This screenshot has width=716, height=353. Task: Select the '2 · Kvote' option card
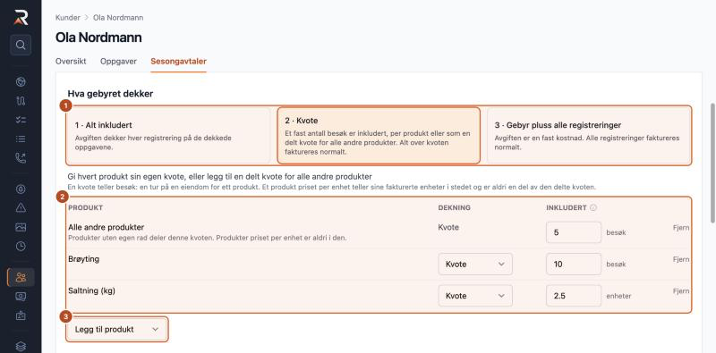point(379,136)
